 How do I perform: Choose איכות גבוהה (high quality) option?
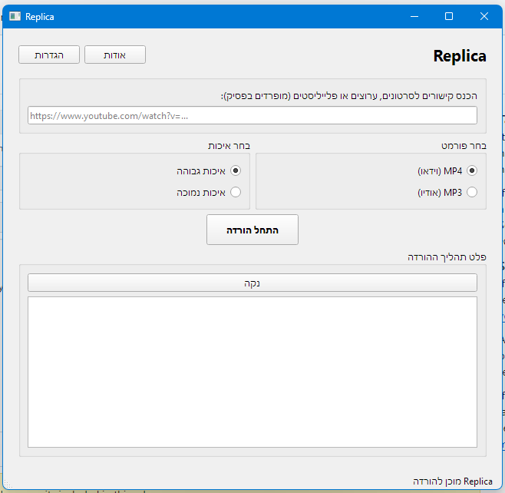236,170
